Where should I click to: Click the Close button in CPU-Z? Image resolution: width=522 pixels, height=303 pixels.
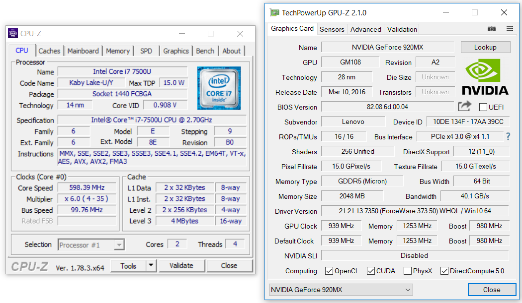coord(229,265)
